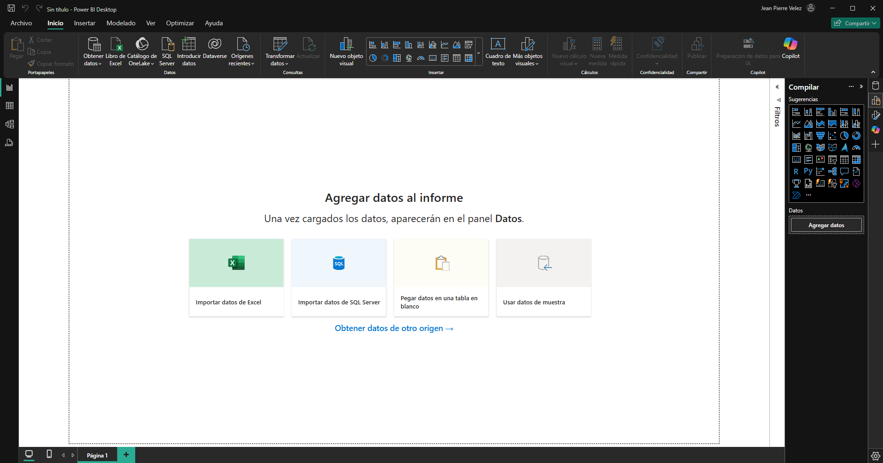The width and height of the screenshot is (883, 463).
Task: Open Compilar pane more options ellipsis
Action: (851, 86)
